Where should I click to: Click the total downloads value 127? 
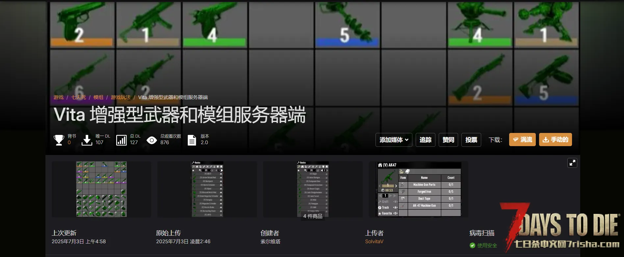pyautogui.click(x=134, y=142)
